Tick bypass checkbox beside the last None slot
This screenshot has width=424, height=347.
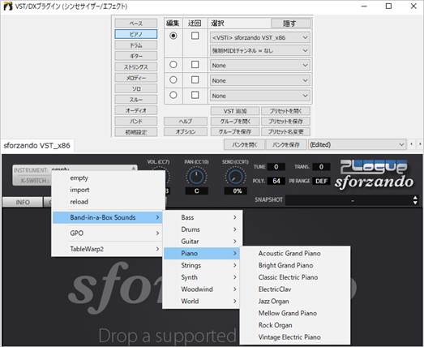point(195,95)
